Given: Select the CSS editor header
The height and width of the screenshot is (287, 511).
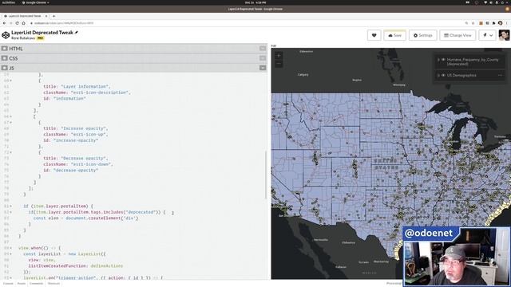Looking at the screenshot, I should pos(133,58).
